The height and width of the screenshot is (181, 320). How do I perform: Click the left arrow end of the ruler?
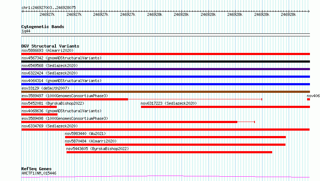coord(22,11)
